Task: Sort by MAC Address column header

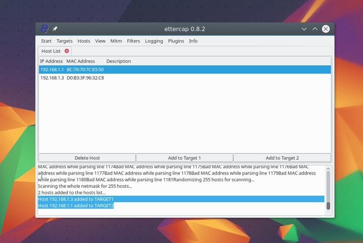Action: pos(81,61)
